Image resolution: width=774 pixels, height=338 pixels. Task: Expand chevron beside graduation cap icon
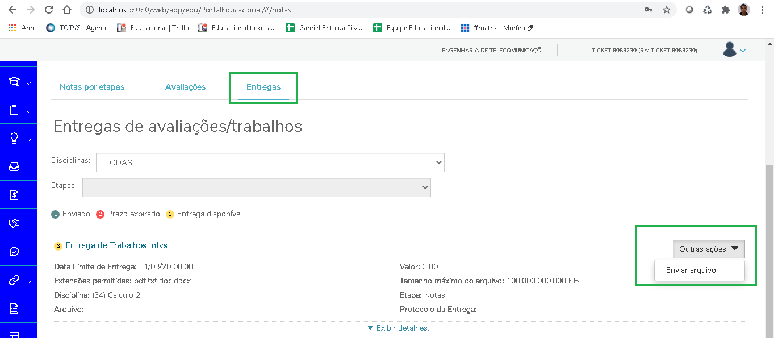pos(28,83)
